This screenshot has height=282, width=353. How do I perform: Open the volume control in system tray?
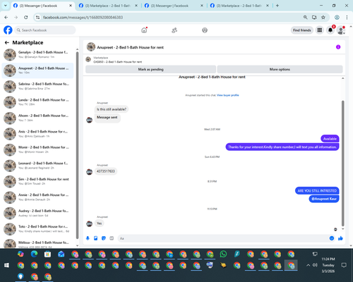[x=315, y=265]
